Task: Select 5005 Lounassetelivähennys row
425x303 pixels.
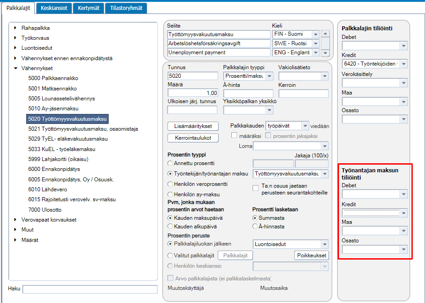Action: (x=62, y=99)
